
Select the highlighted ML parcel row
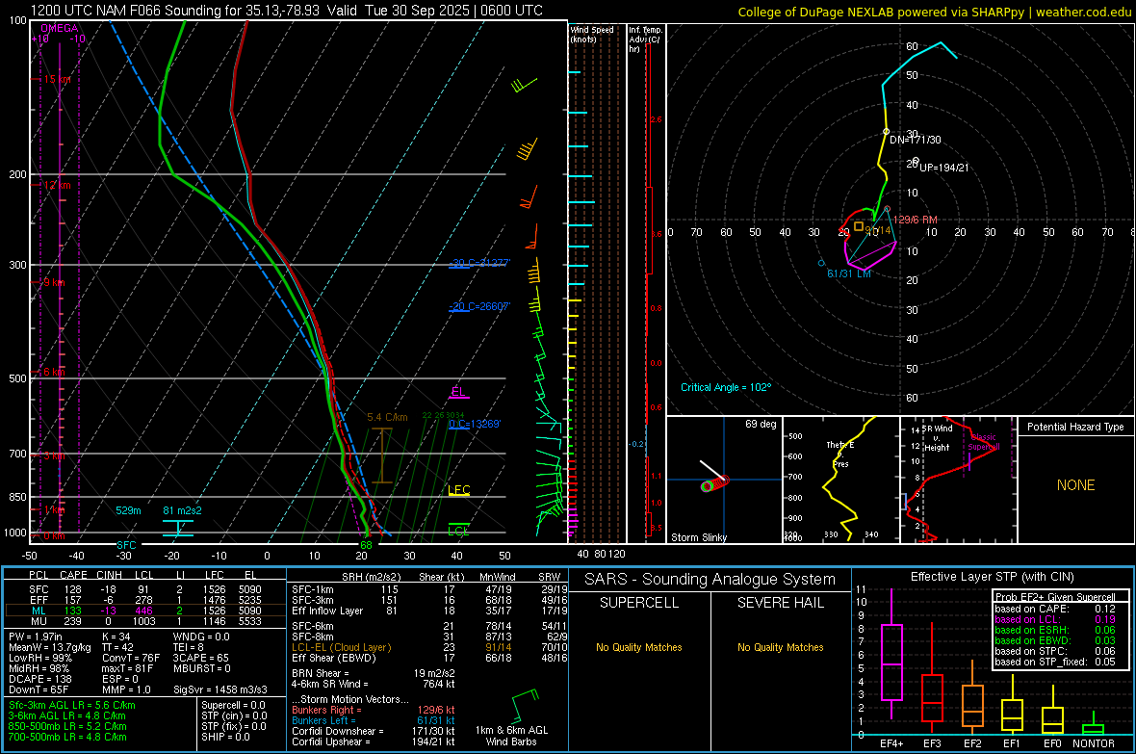pos(145,611)
